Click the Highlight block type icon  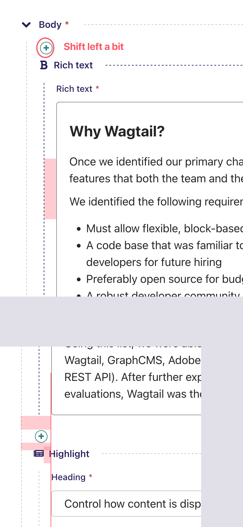pos(38,454)
